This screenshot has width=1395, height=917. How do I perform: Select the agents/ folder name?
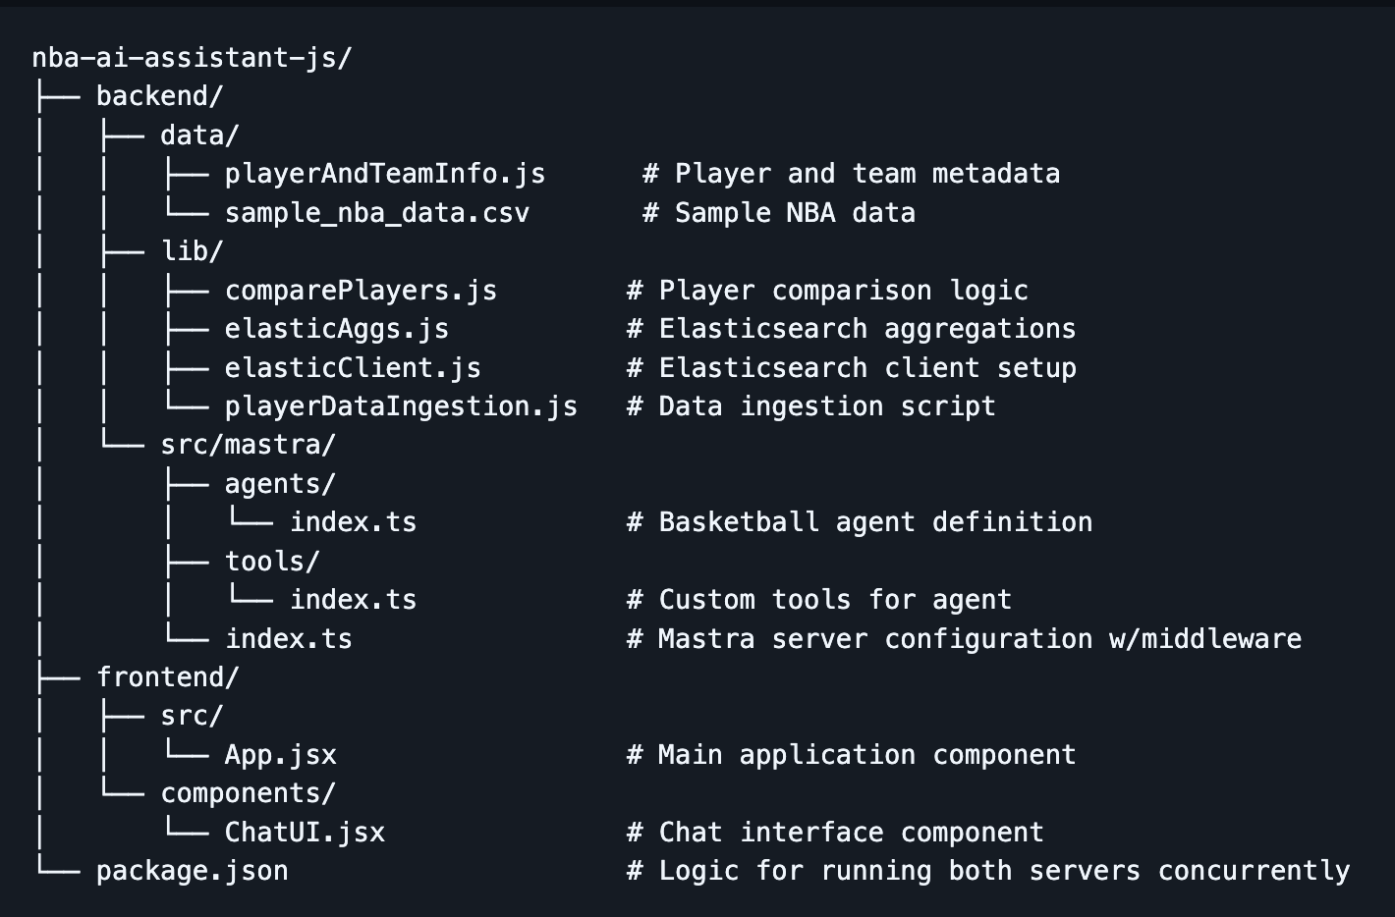(x=280, y=484)
